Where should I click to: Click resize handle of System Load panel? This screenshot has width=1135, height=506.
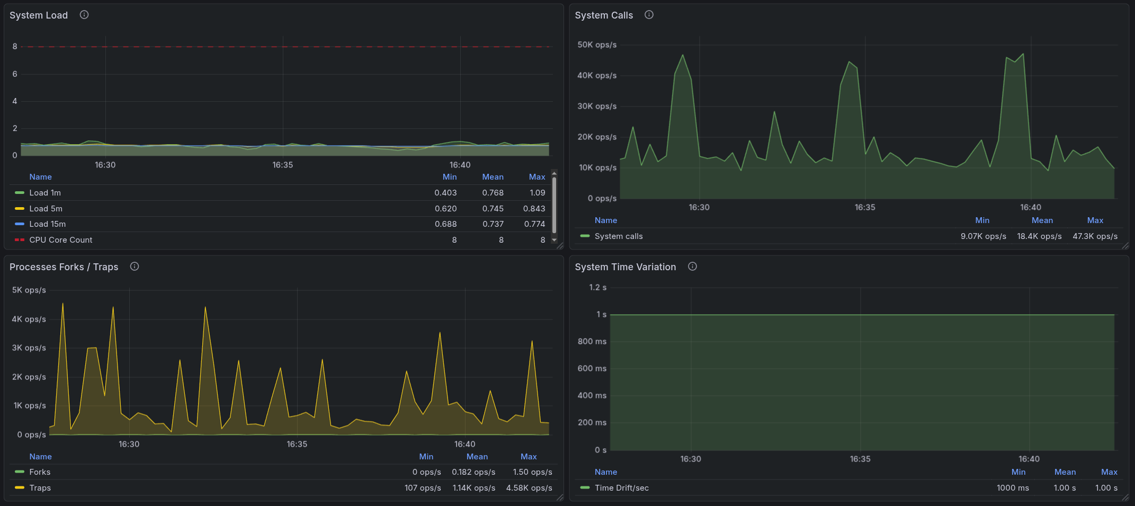pyautogui.click(x=560, y=246)
